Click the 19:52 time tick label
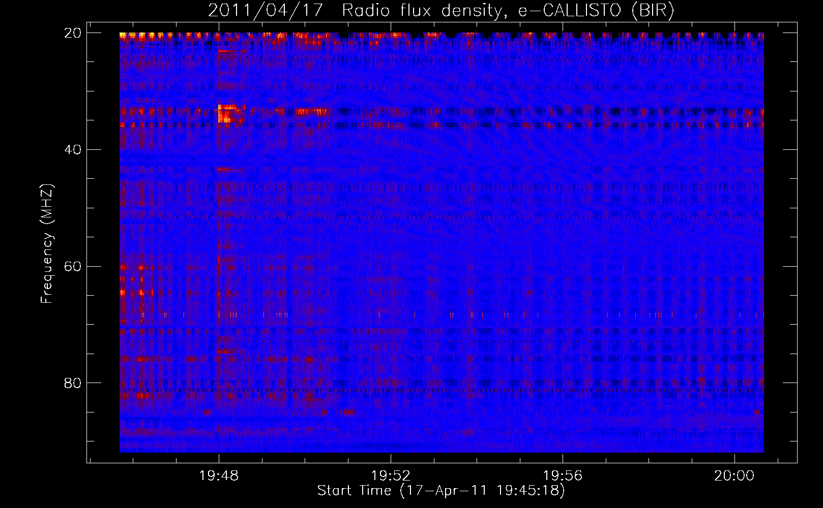 (391, 476)
